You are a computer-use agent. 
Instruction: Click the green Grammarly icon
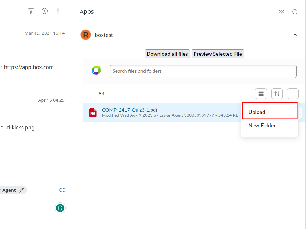60,208
